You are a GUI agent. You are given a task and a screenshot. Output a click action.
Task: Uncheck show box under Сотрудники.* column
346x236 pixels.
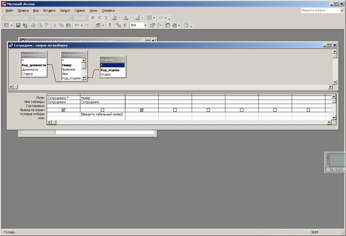[x=63, y=110]
